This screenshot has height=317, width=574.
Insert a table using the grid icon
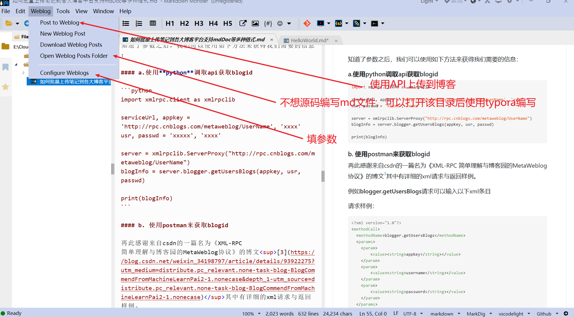click(153, 23)
